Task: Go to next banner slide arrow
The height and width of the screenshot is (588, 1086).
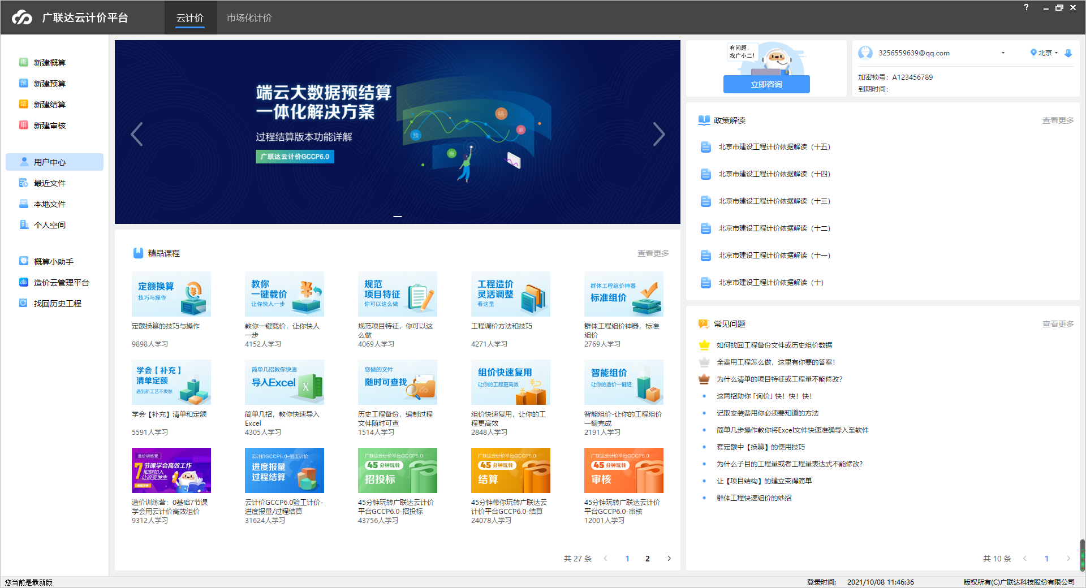Action: (659, 134)
